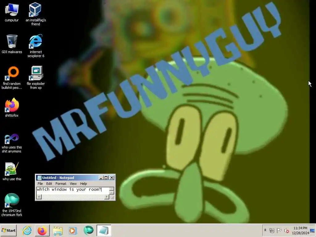Launch 'the 19473nd chromium fork' shortcut
This screenshot has height=237, width=316.
click(x=12, y=205)
